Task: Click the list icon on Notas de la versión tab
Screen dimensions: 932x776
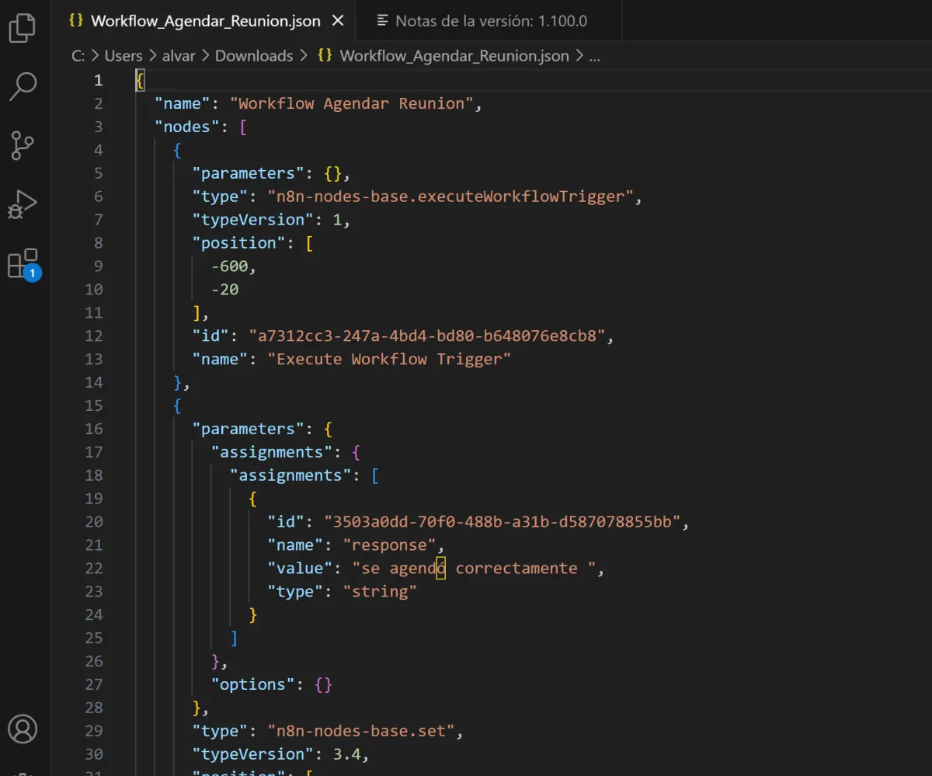Action: click(383, 21)
